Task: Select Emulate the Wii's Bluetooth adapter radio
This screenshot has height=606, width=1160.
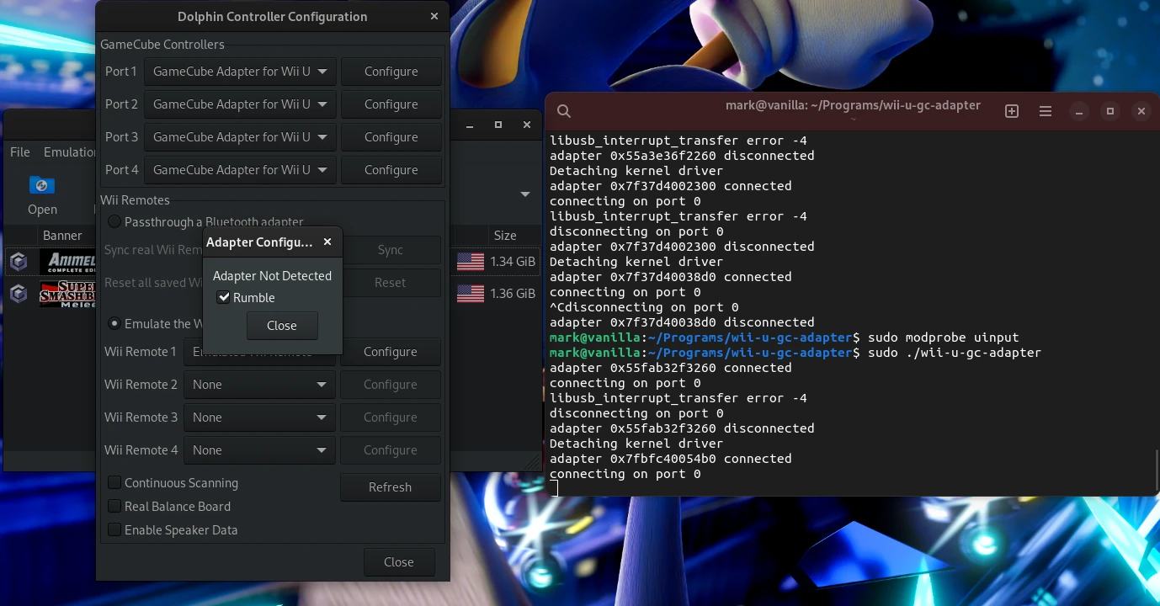Action: coord(114,324)
